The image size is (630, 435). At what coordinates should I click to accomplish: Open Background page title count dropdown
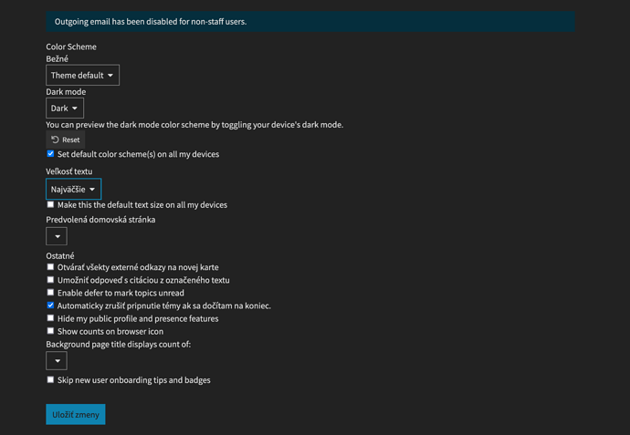57,361
